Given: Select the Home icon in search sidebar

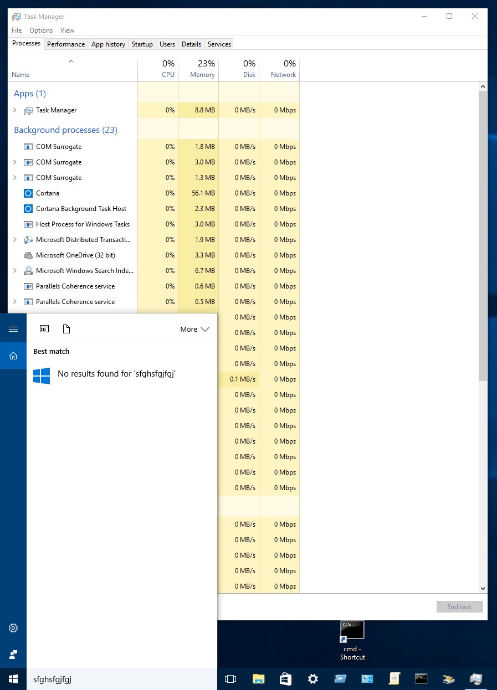Looking at the screenshot, I should point(13,356).
